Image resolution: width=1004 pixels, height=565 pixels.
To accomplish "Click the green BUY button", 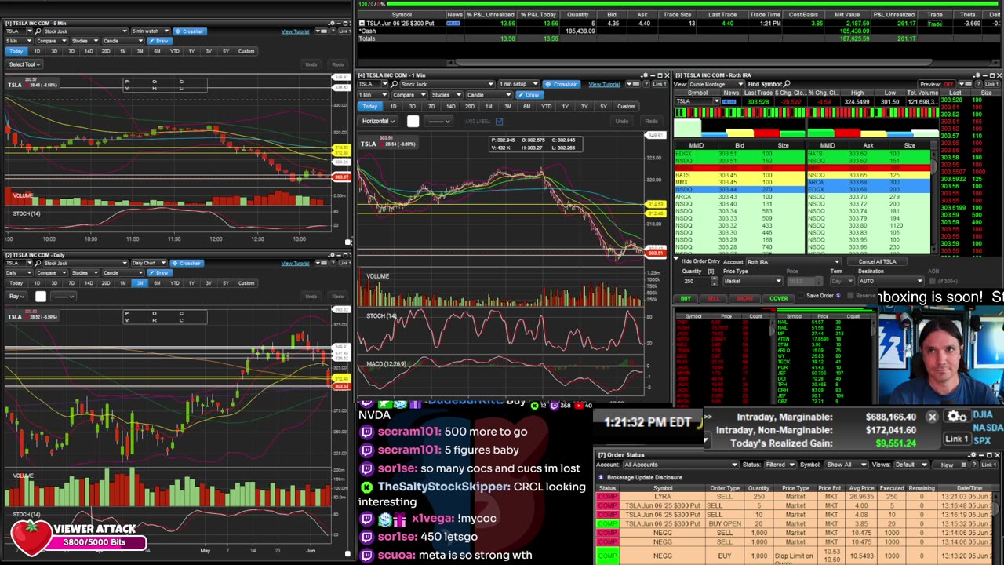I will (x=686, y=298).
